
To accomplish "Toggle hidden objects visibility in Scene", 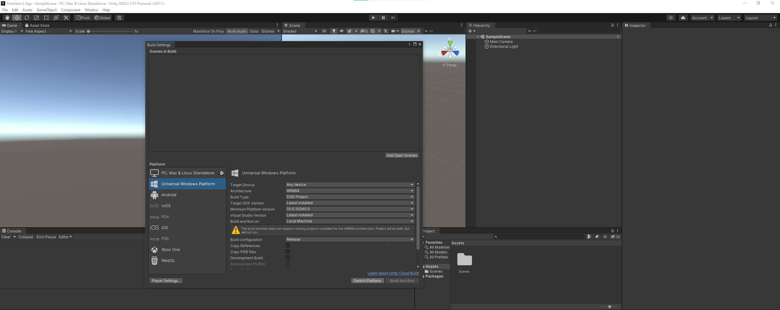I will (x=364, y=31).
